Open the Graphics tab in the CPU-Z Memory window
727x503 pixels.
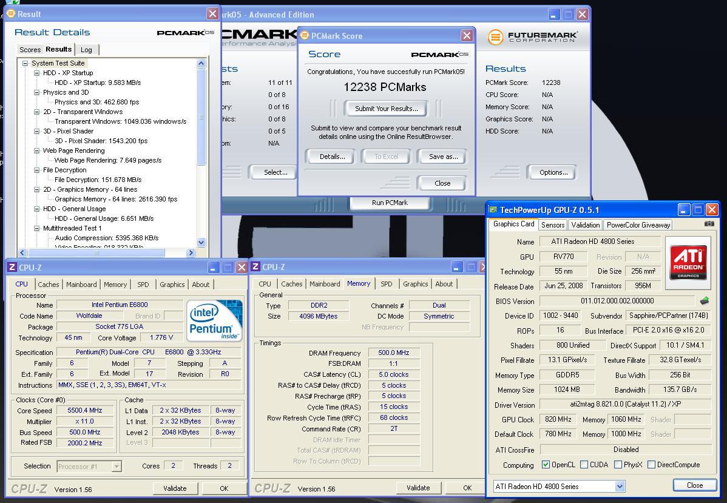tap(415, 284)
